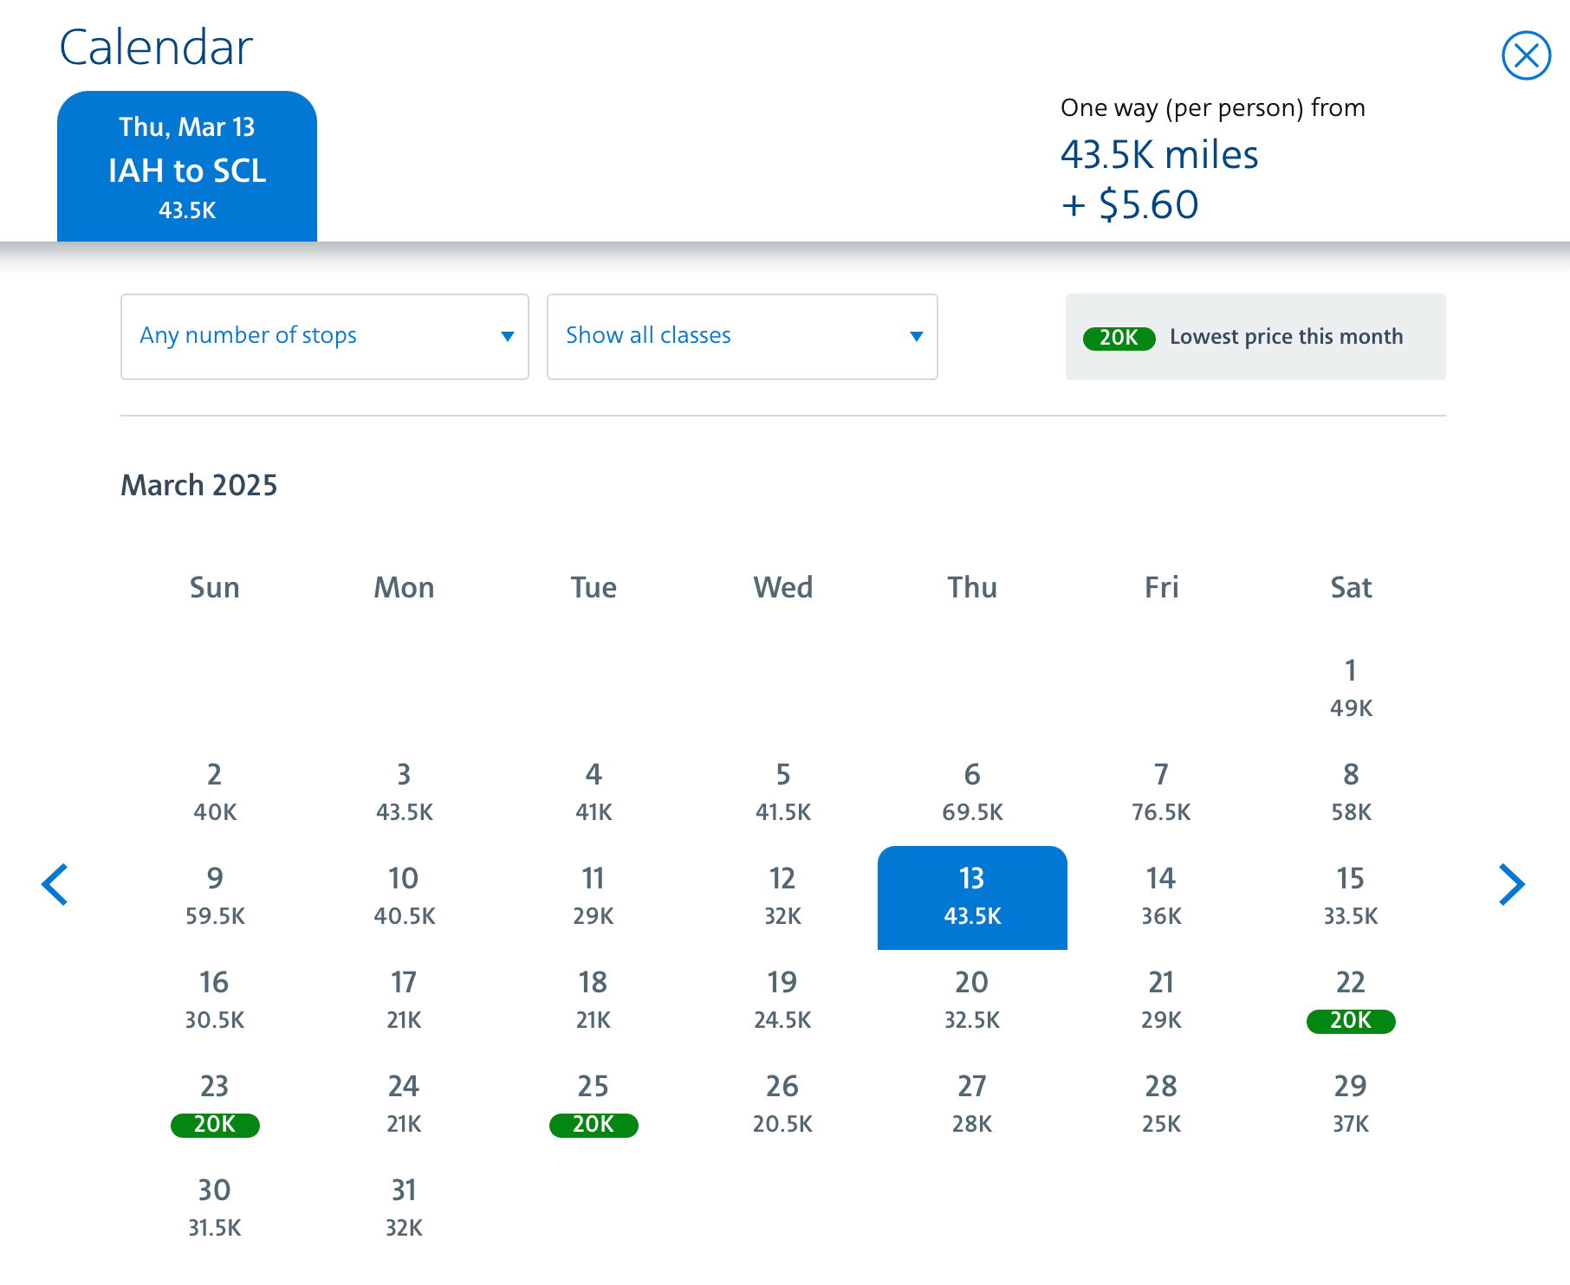This screenshot has width=1570, height=1285.
Task: Expand the Any number of stops selector
Action: click(x=324, y=337)
